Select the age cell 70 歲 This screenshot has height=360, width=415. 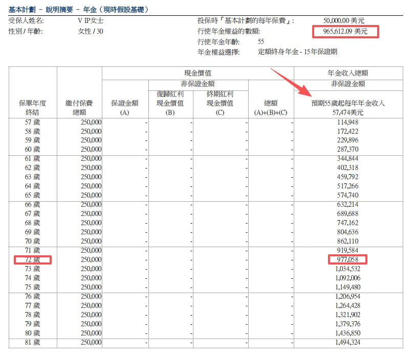click(33, 242)
